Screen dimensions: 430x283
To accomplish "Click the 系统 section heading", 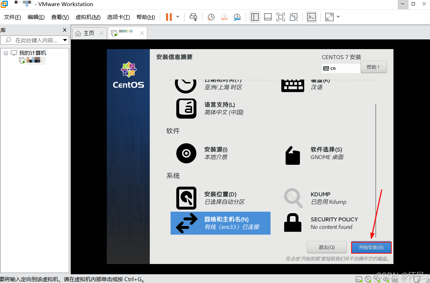I will click(173, 176).
